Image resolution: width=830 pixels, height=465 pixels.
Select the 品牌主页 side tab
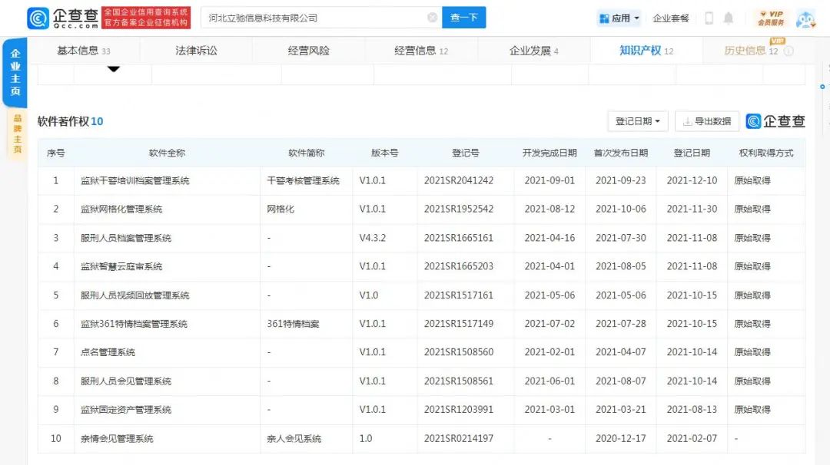click(x=16, y=134)
